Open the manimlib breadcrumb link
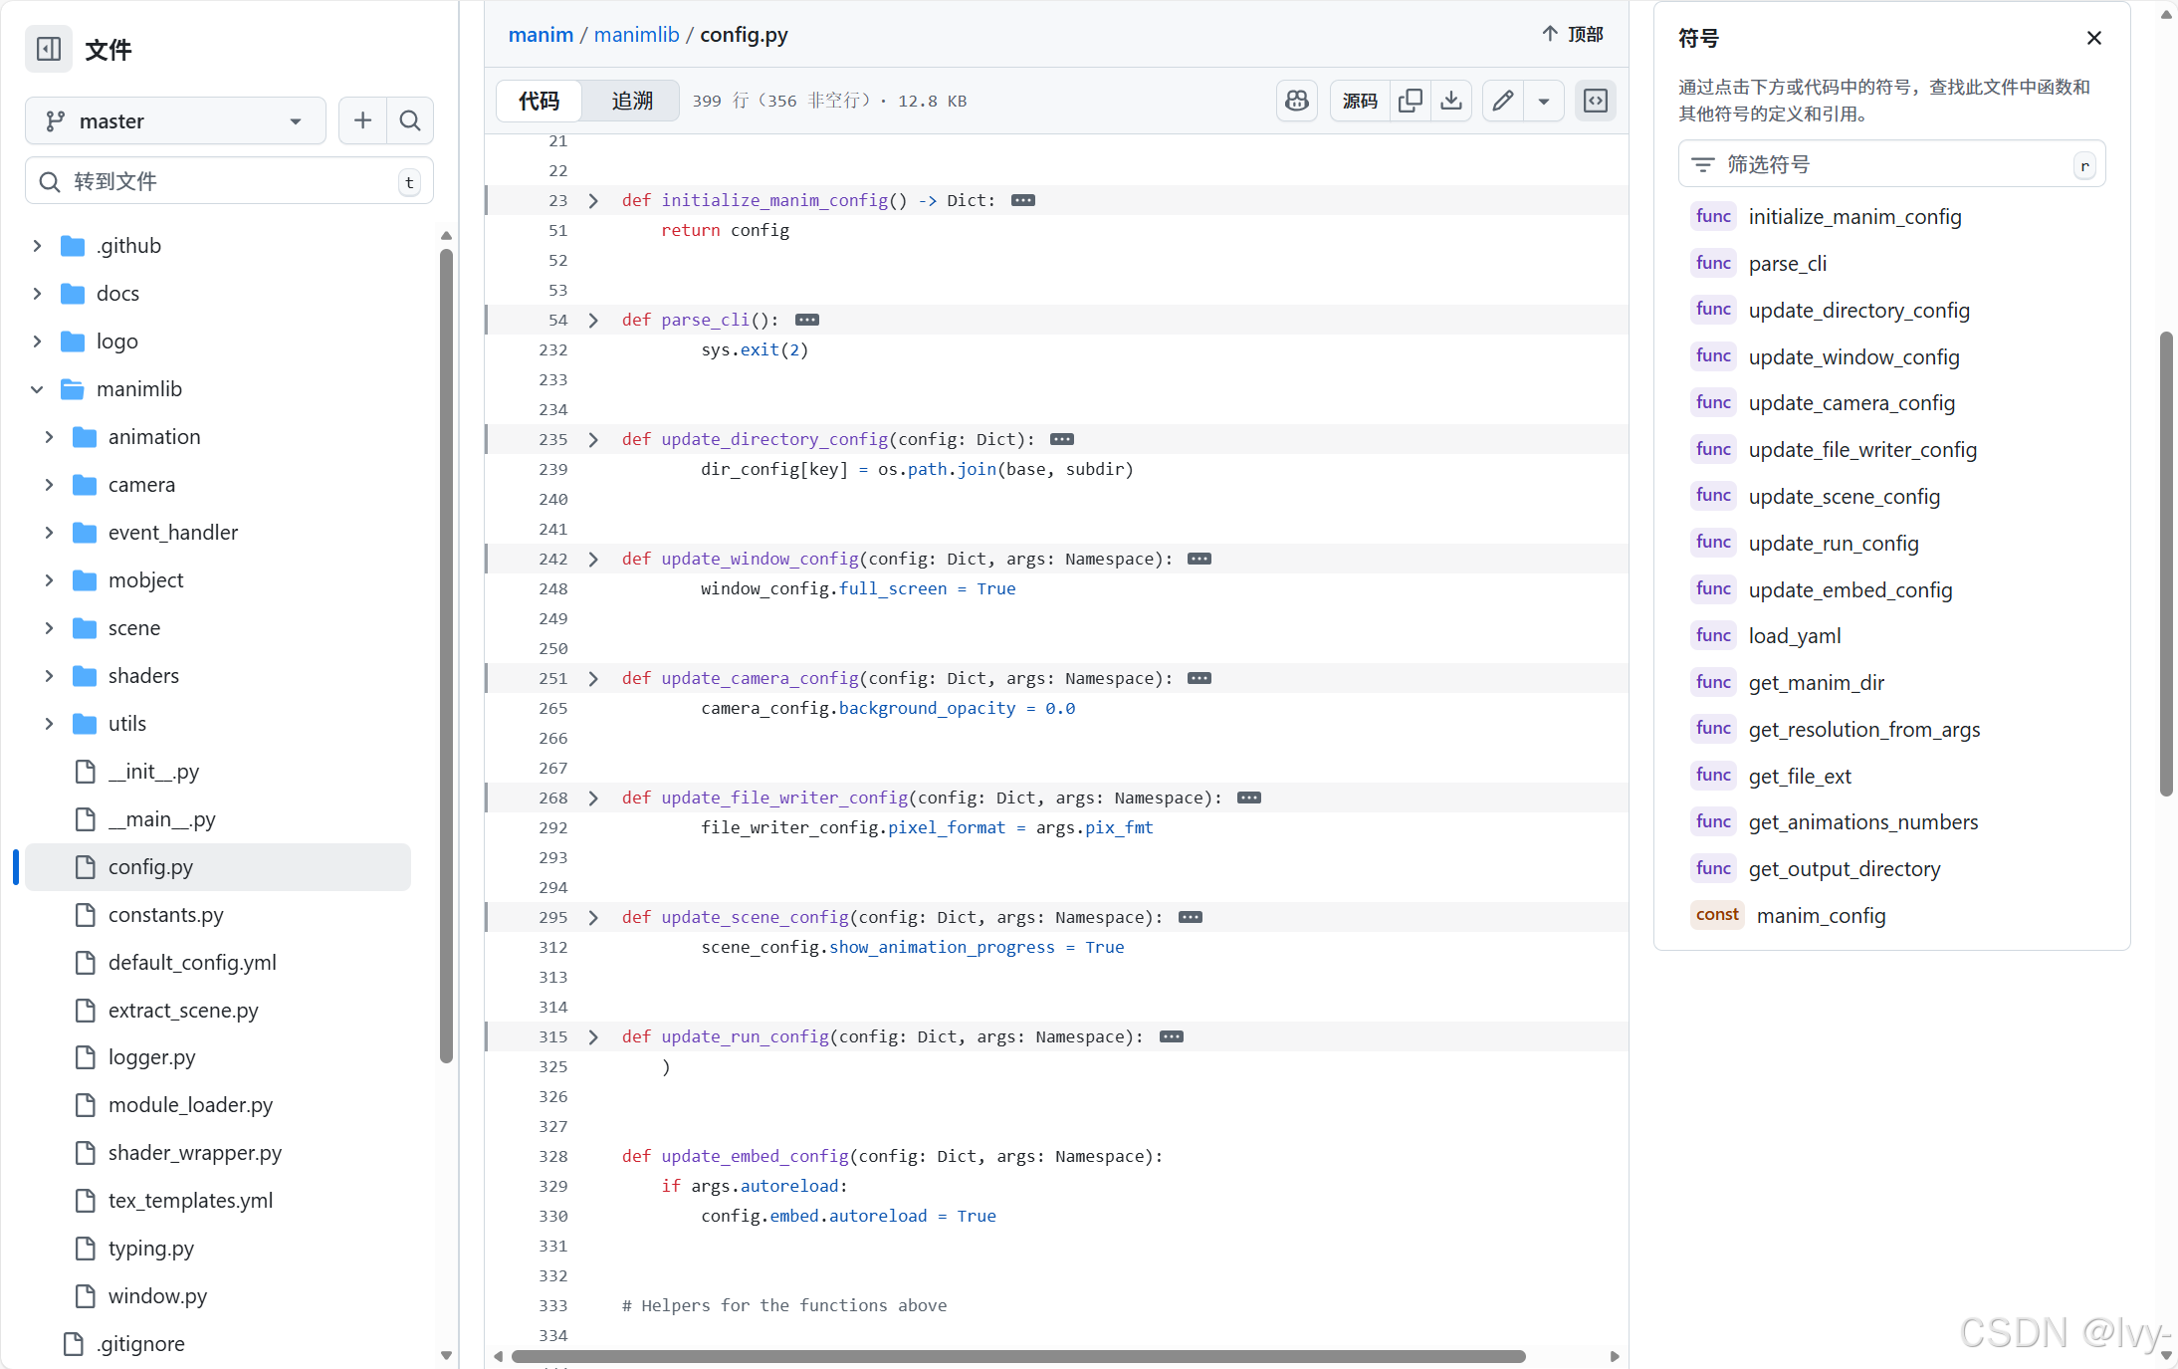The image size is (2178, 1369). point(636,35)
